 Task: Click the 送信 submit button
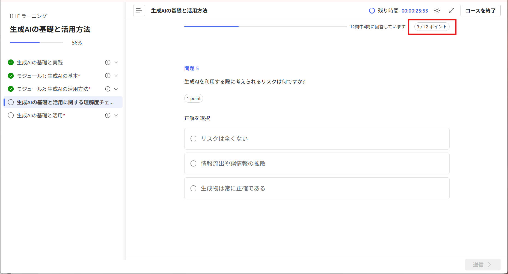[483, 264]
